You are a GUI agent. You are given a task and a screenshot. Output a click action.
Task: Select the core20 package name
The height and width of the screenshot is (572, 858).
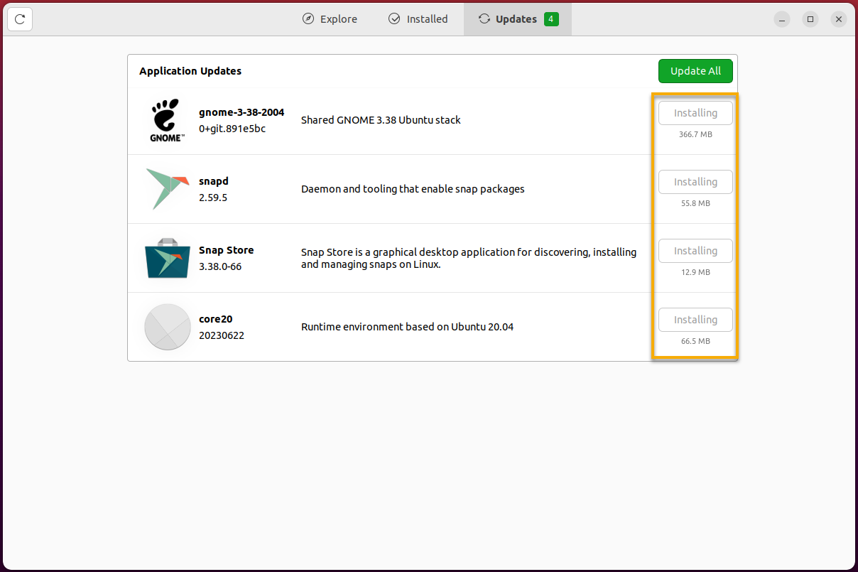216,319
